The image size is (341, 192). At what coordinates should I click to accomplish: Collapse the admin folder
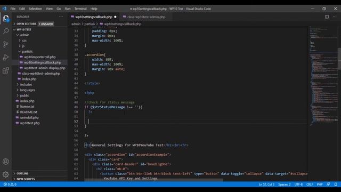point(25,35)
